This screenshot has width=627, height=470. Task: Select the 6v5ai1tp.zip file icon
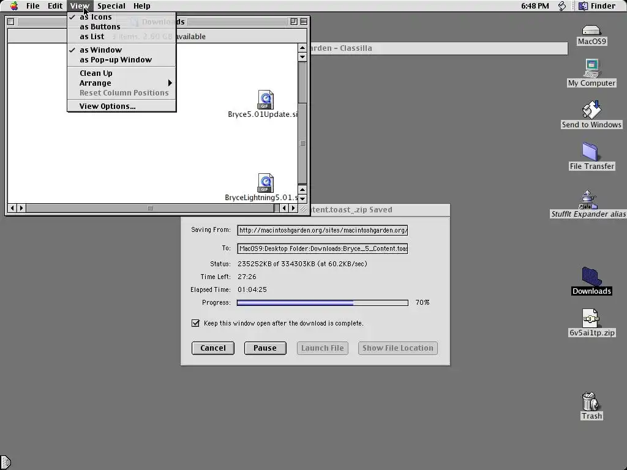click(x=591, y=318)
